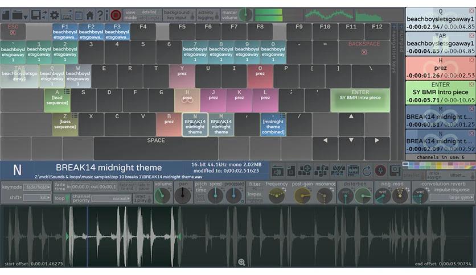Open the channel priority normal dropdown

coord(111,199)
